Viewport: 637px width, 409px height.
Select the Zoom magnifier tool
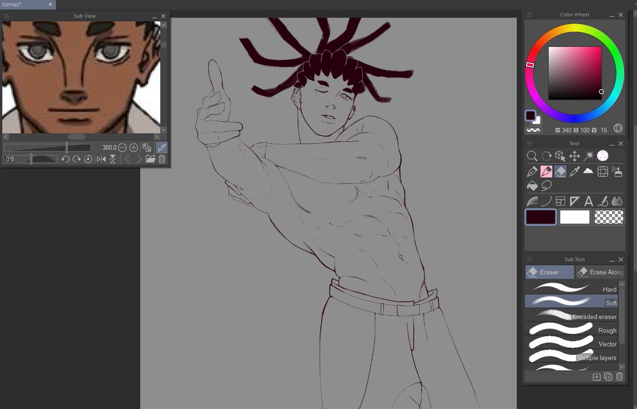(x=532, y=156)
